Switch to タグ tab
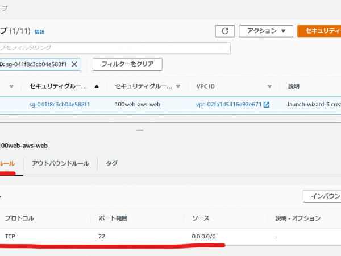341x256 pixels. click(x=111, y=163)
